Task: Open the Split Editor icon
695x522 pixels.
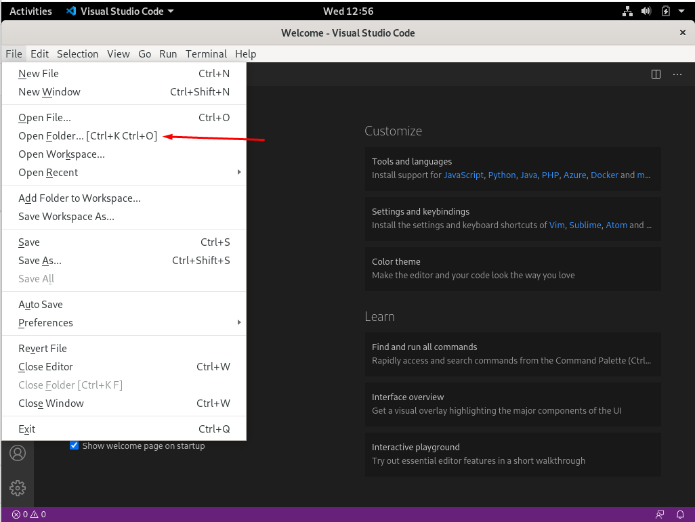Action: pos(656,74)
